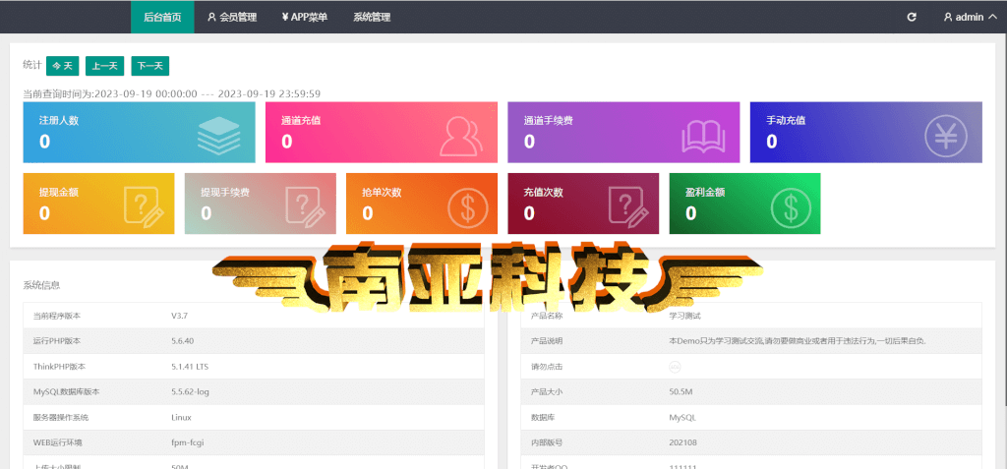
Task: Click the WEB environment value fpm-fcgi
Action: coord(188,442)
